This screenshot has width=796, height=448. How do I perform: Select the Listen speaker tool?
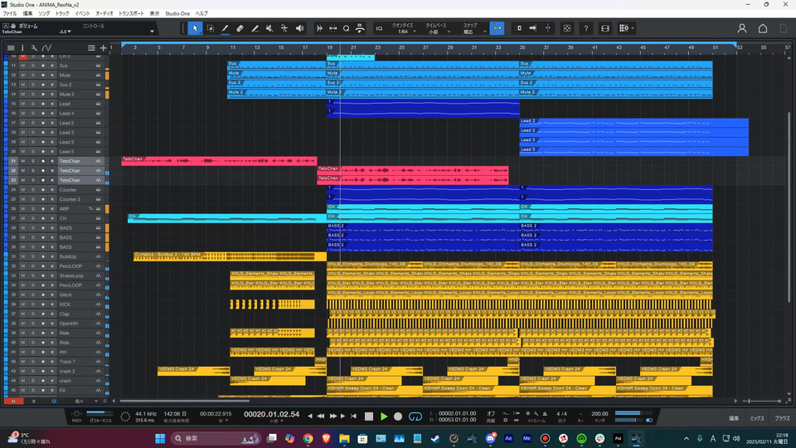[x=299, y=28]
